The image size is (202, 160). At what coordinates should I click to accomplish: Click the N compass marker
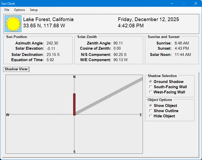tap(74, 77)
